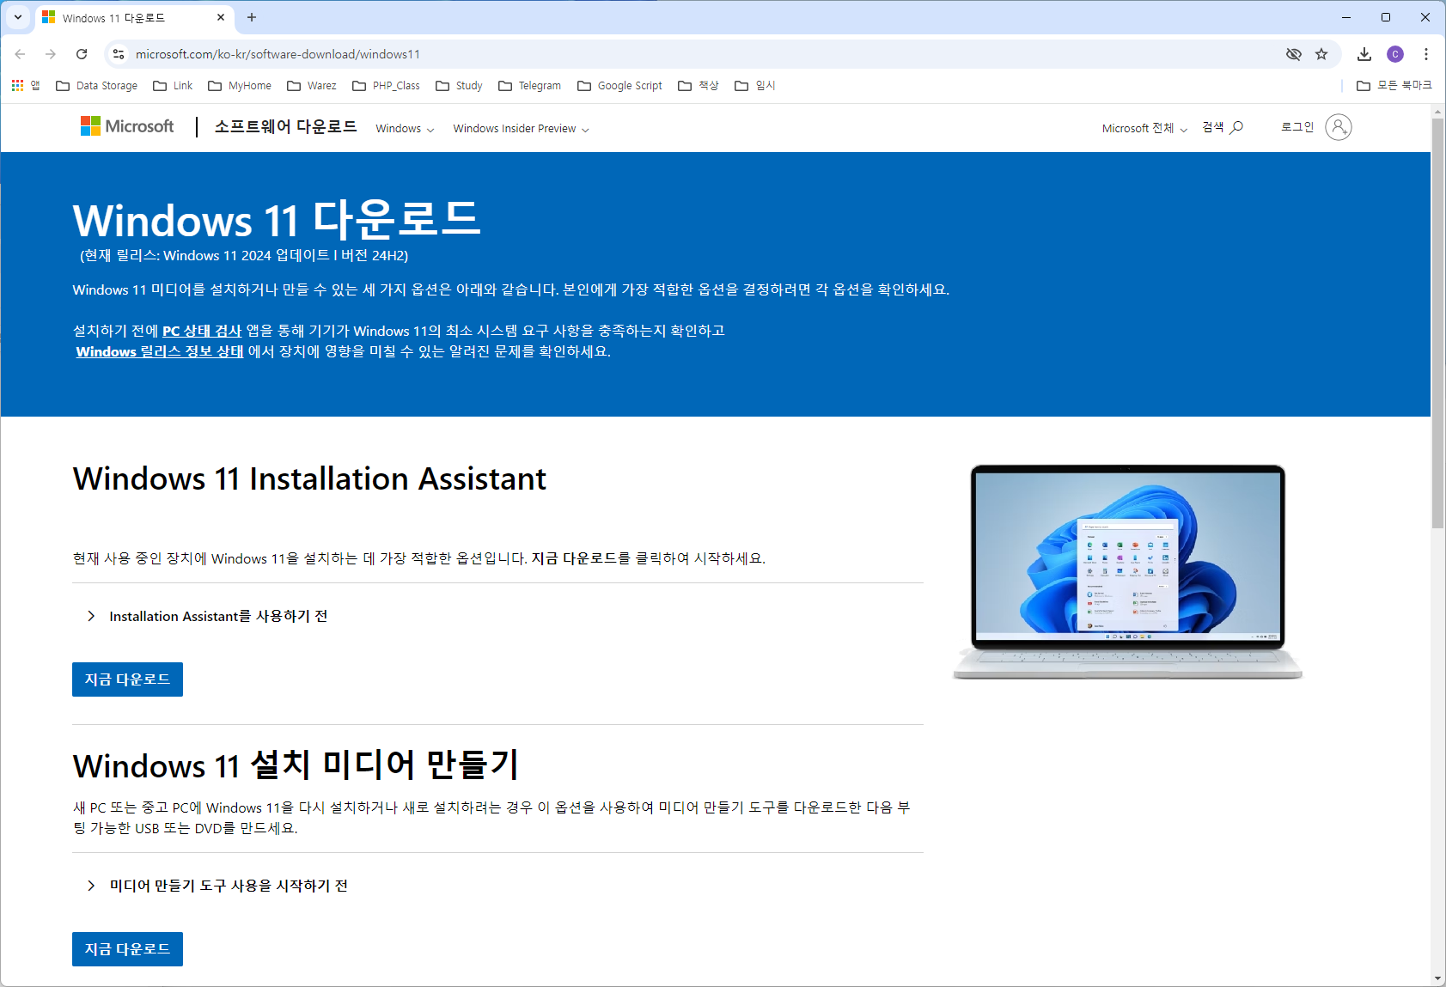Download media creation tool 지금 다운로드
This screenshot has height=987, width=1446.
pos(127,949)
